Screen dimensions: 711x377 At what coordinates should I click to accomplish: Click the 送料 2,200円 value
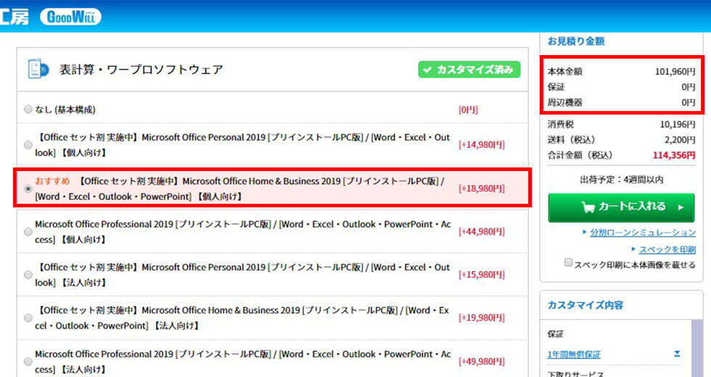point(680,139)
